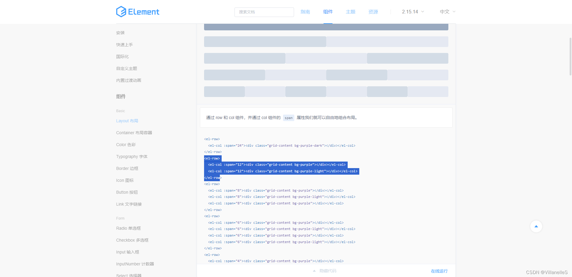Image resolution: width=572 pixels, height=277 pixels.
Task: Click the hide-code caret icon
Action: pos(314,271)
